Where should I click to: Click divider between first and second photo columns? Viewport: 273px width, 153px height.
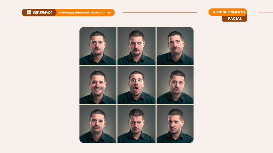coord(117,85)
